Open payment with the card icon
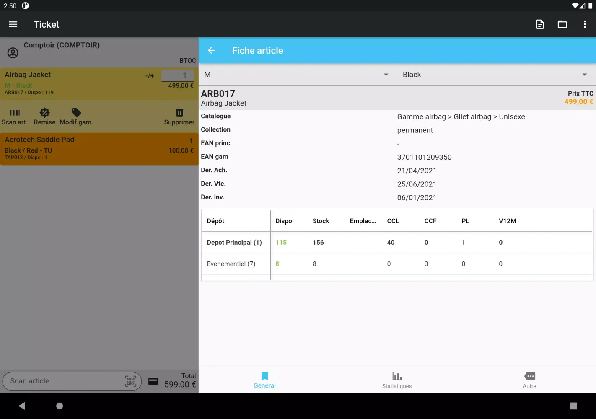 click(x=153, y=381)
